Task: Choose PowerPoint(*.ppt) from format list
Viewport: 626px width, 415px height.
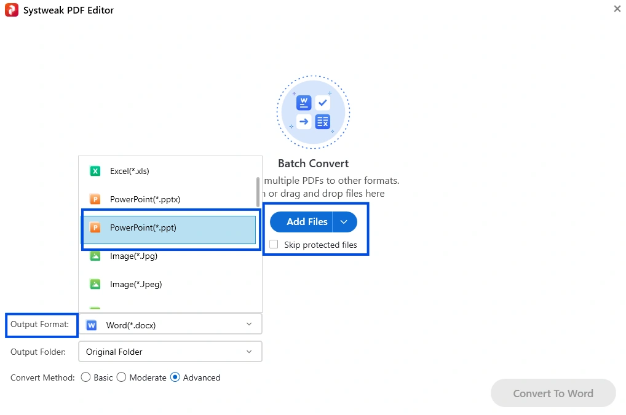Action: tap(168, 229)
